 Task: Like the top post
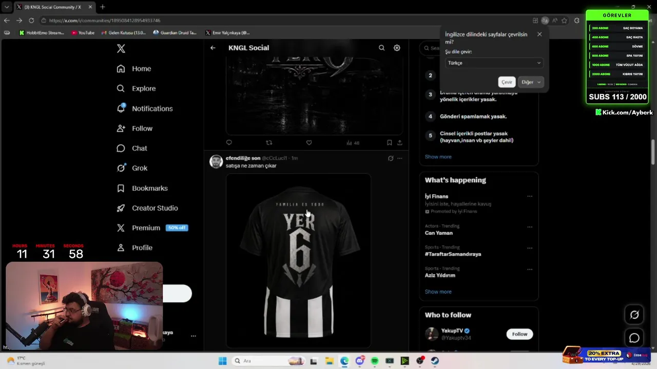tap(309, 142)
